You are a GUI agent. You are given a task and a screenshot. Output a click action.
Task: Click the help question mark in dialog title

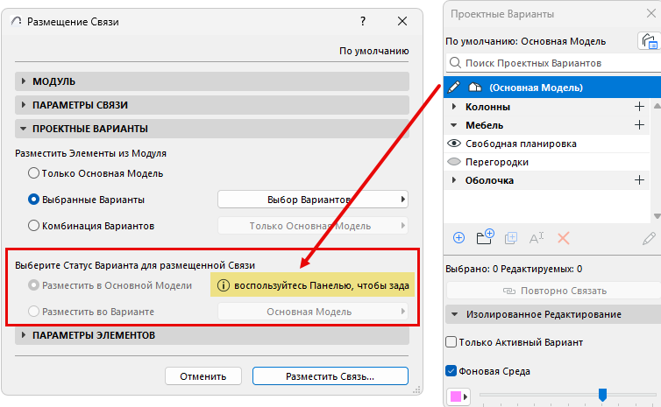[x=363, y=21]
